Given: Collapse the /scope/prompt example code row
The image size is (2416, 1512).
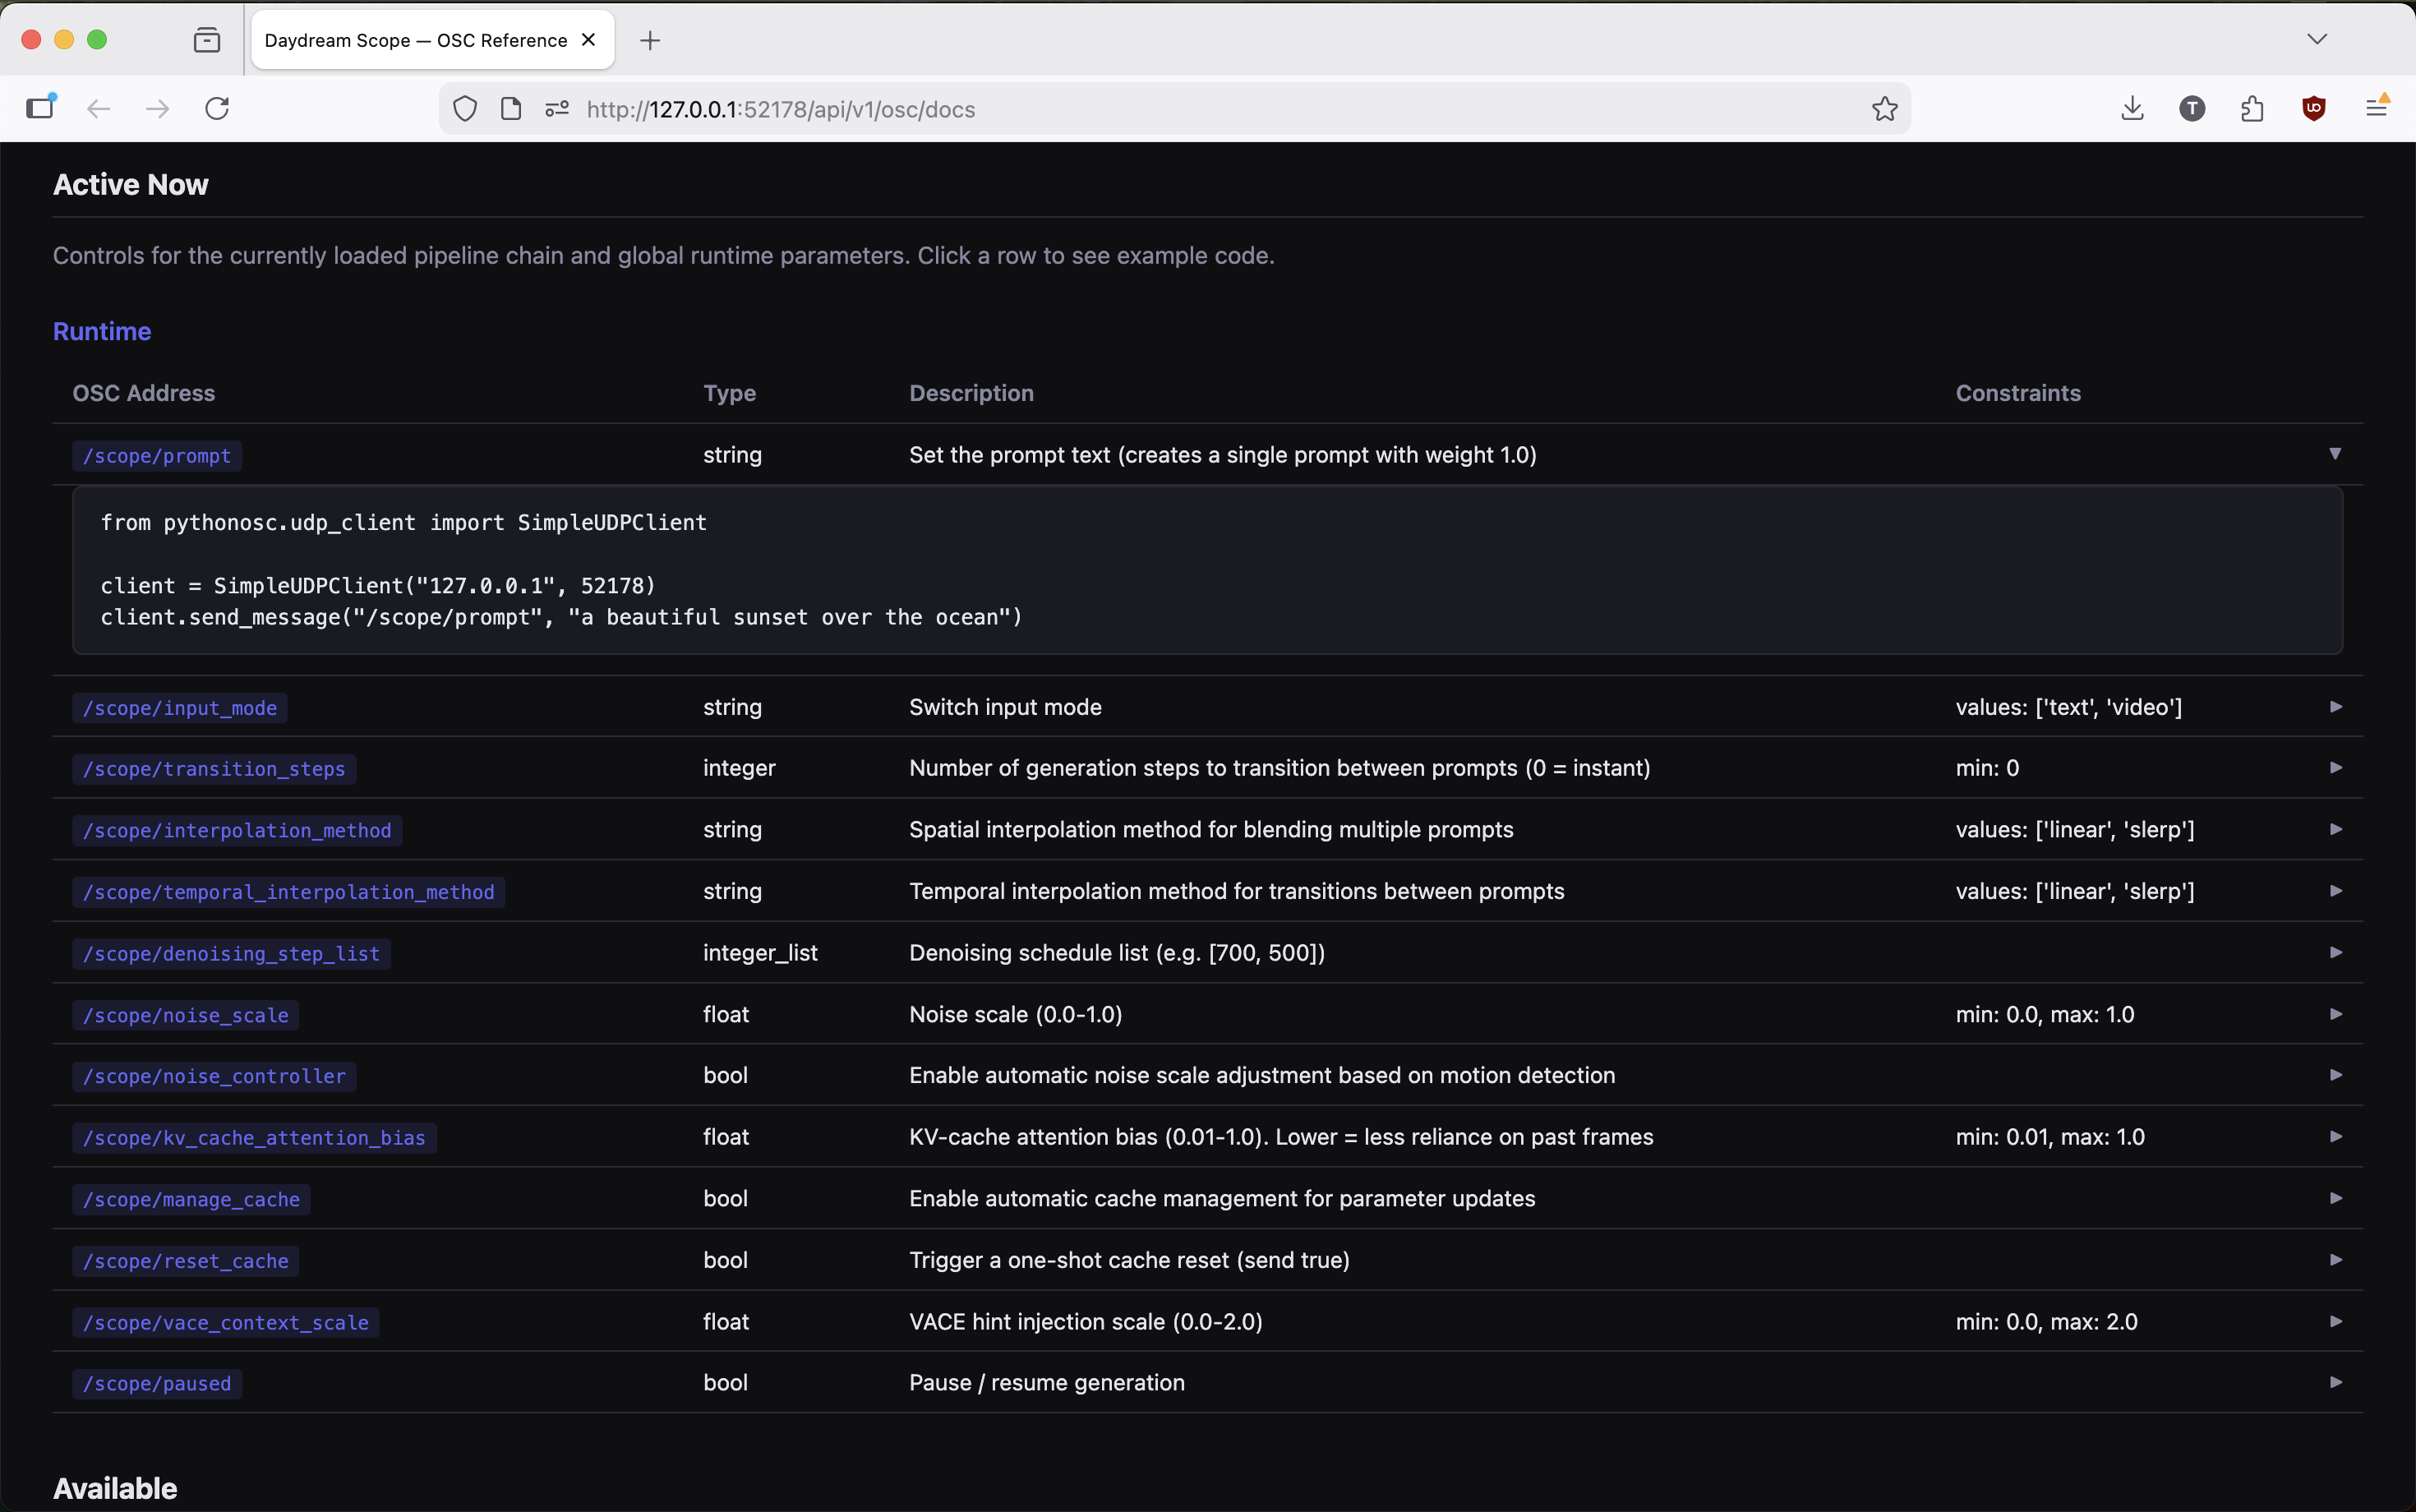Looking at the screenshot, I should pyautogui.click(x=2335, y=454).
